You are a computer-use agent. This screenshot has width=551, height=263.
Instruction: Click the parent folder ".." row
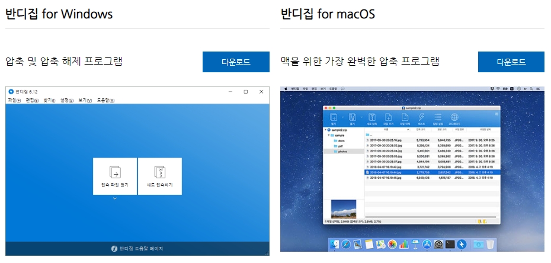pyautogui.click(x=433, y=134)
